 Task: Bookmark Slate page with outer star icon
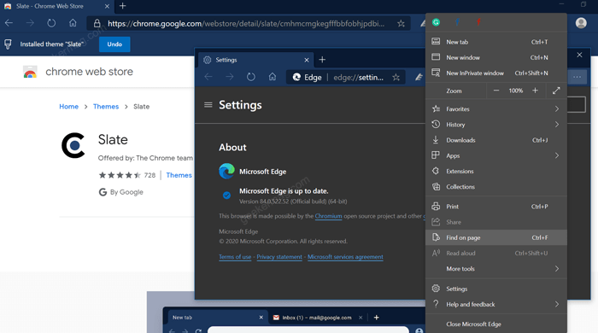[x=401, y=24]
